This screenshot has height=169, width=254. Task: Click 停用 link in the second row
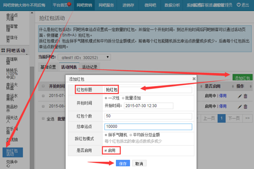click(223, 106)
